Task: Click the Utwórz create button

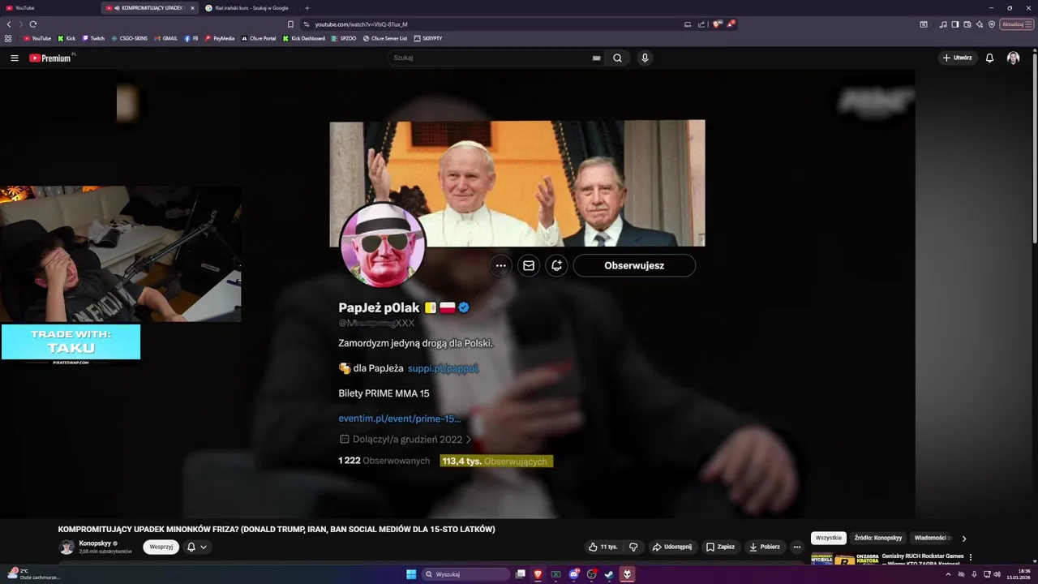Action: coord(957,58)
